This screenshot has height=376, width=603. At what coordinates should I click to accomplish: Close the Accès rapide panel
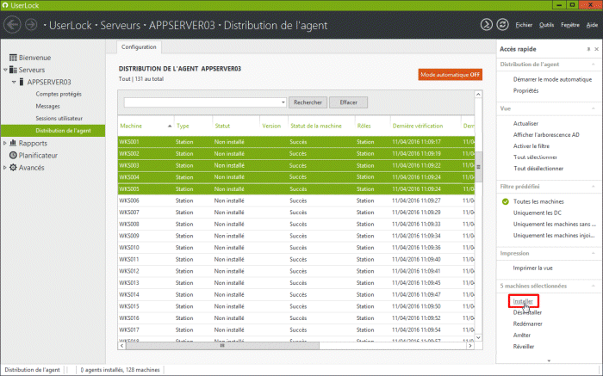[596, 49]
